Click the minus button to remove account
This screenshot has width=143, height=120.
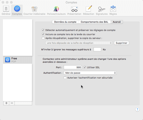click(12, 103)
